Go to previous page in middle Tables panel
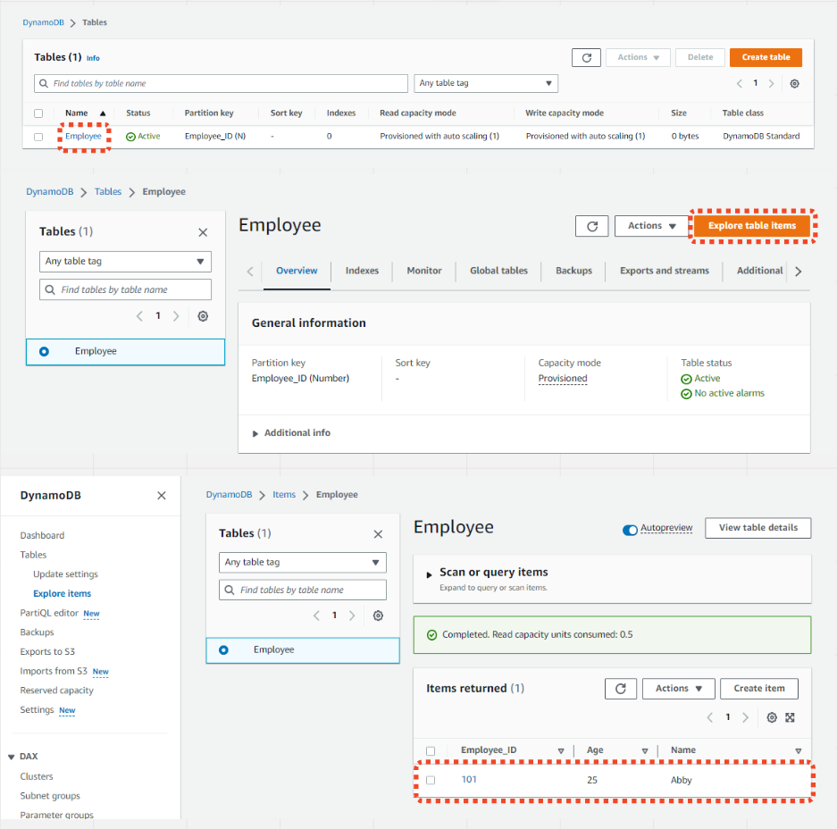This screenshot has height=829, width=837. [x=140, y=316]
